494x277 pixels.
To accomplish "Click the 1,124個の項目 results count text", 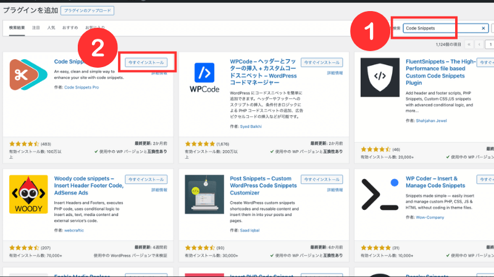I will click(448, 44).
